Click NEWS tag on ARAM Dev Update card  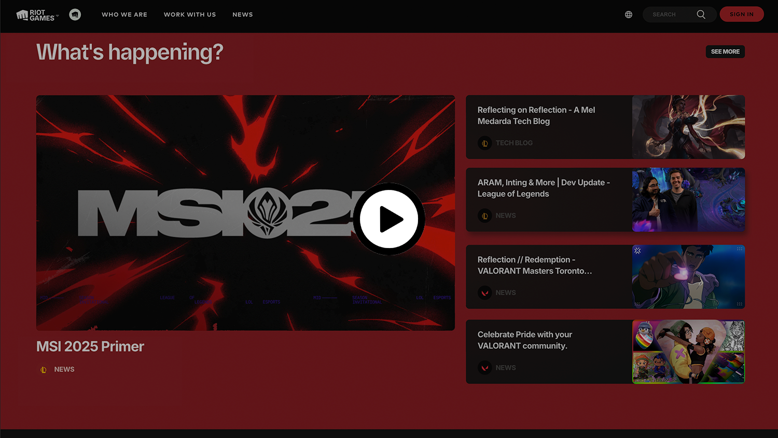(506, 215)
